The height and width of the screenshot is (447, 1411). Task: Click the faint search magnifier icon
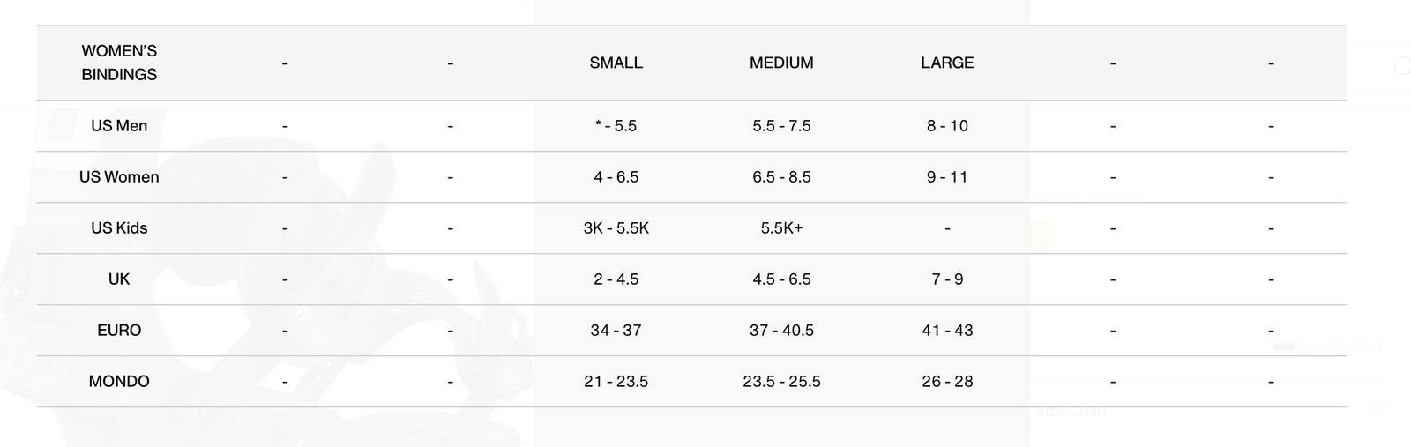pos(1401,66)
